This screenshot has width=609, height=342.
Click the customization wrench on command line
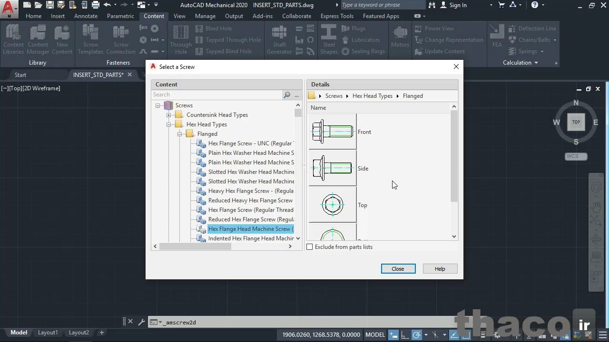(141, 322)
